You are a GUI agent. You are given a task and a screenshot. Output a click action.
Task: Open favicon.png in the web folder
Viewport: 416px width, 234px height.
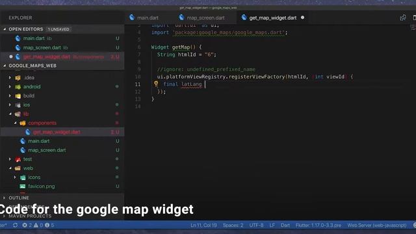(x=62, y=187)
